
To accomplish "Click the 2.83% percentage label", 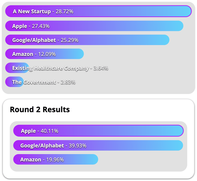I will (68, 82).
